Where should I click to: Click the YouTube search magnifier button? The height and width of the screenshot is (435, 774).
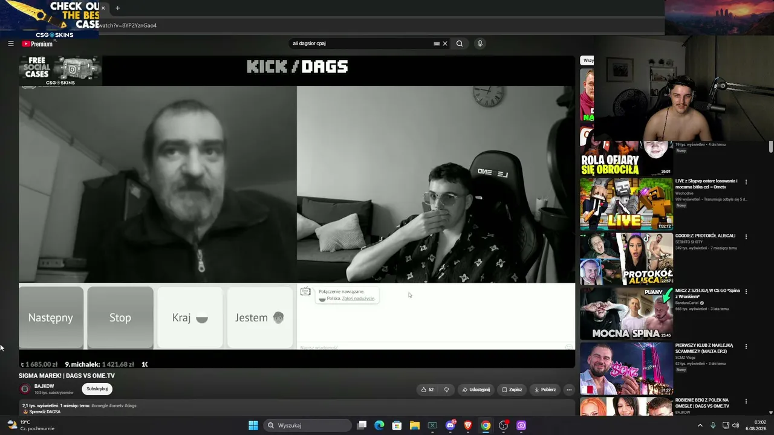coord(460,43)
